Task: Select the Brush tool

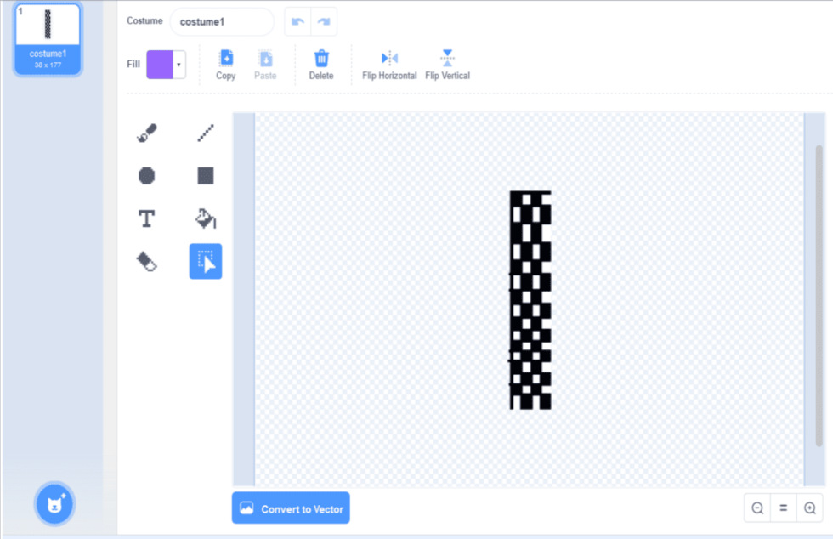Action: coord(145,133)
